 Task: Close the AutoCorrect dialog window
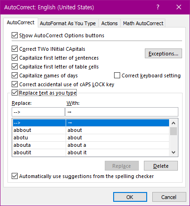click(x=179, y=7)
